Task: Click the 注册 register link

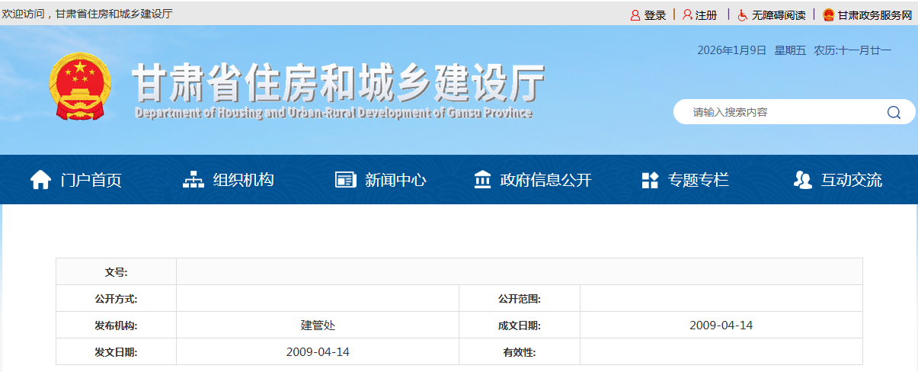Action: (x=706, y=15)
